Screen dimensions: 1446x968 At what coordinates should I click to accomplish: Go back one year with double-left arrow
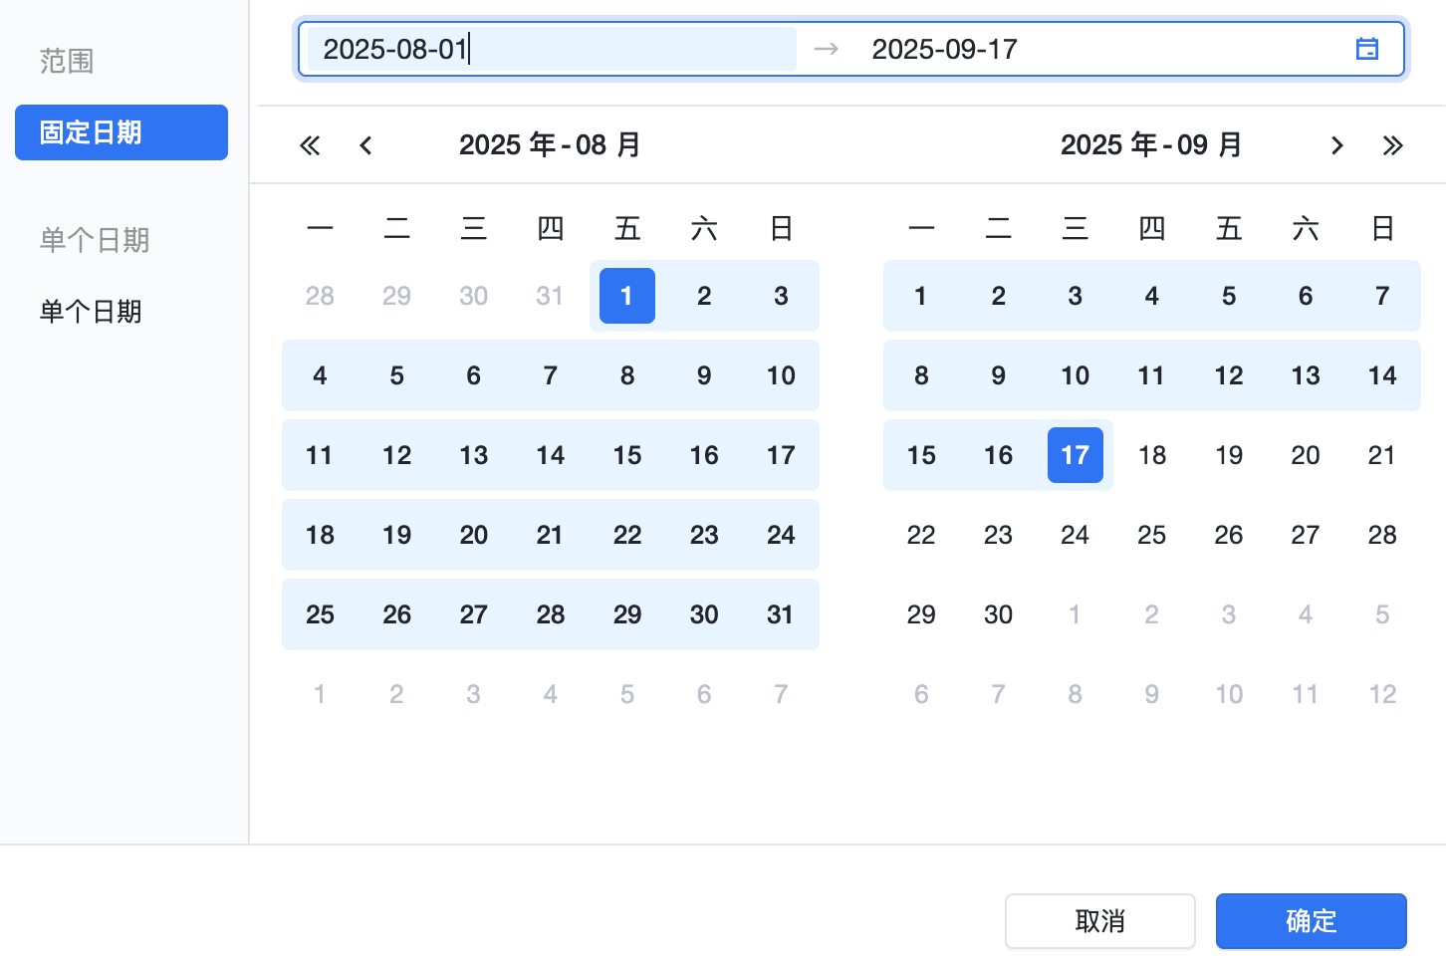coord(310,145)
